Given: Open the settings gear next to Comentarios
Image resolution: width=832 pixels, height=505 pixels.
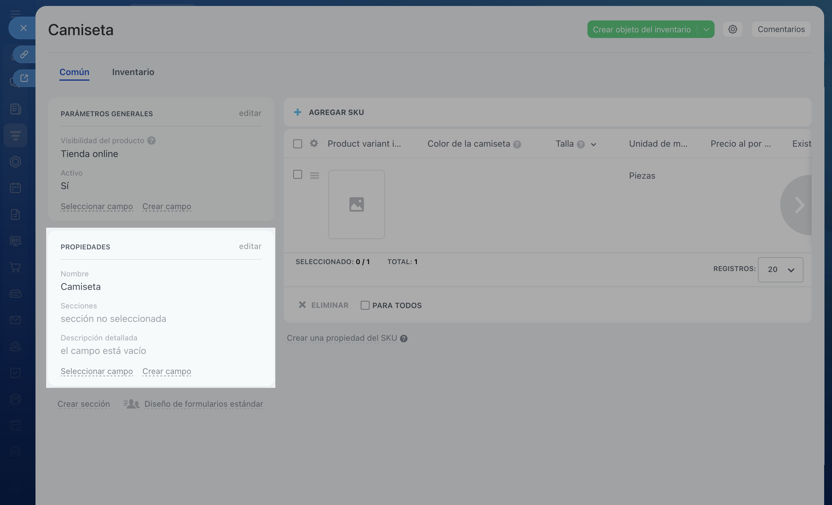Looking at the screenshot, I should (x=732, y=30).
